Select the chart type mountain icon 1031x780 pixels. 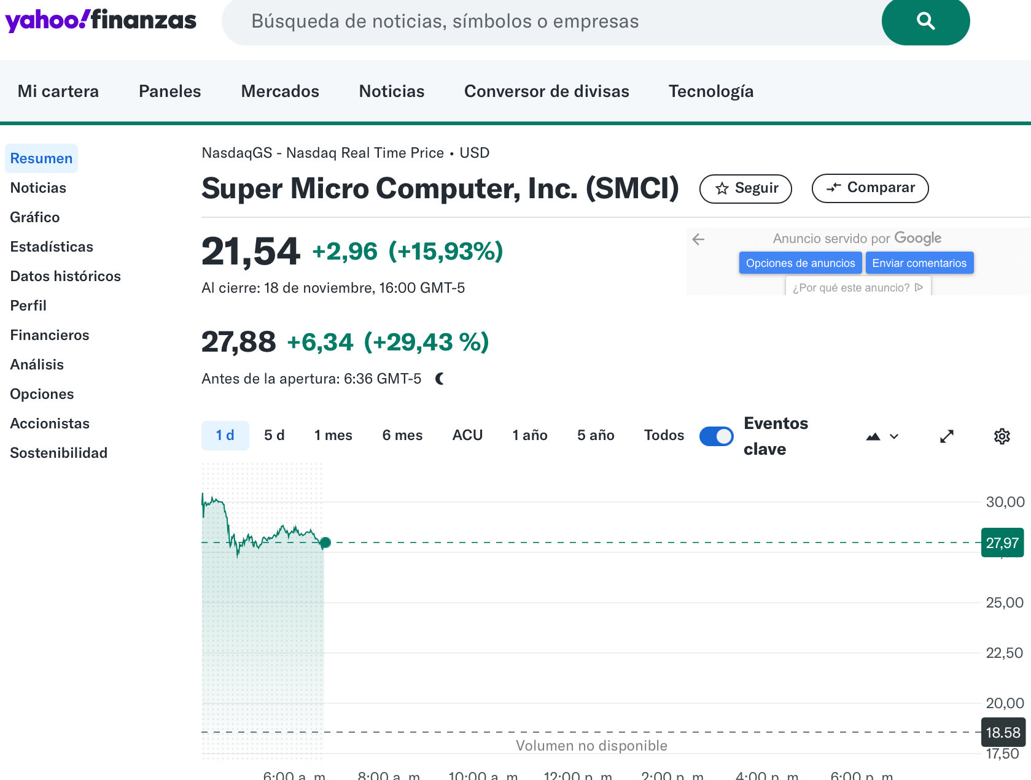pos(874,436)
